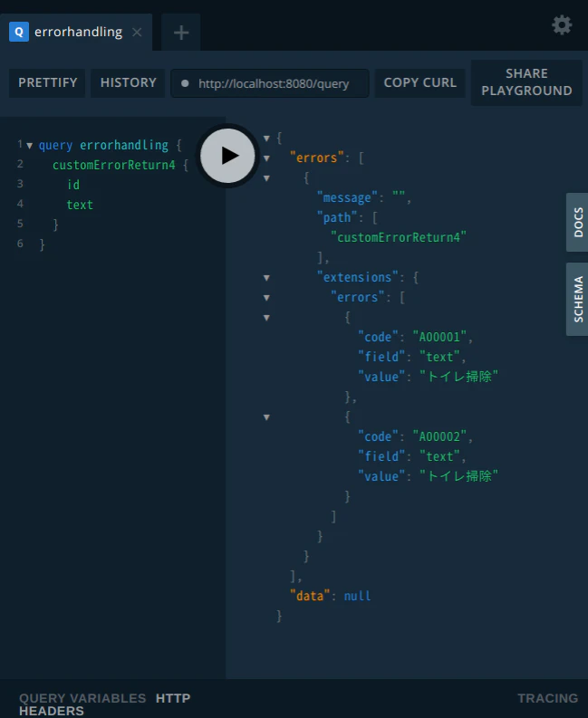The image size is (588, 718).
Task: Click the null value of data
Action: [357, 596]
